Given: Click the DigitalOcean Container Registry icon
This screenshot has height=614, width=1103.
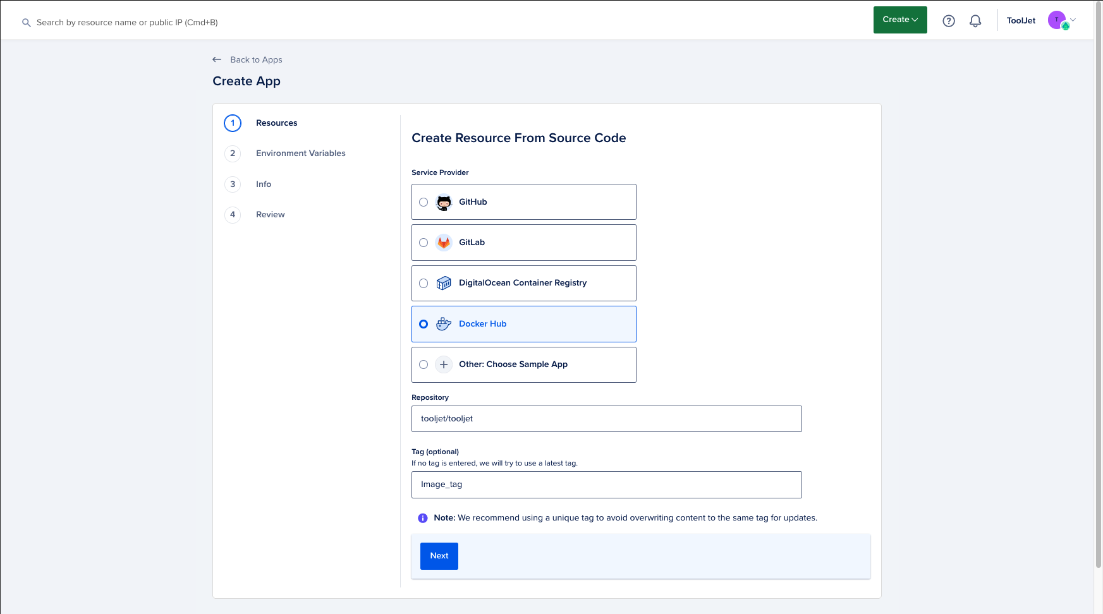Looking at the screenshot, I should tap(444, 283).
